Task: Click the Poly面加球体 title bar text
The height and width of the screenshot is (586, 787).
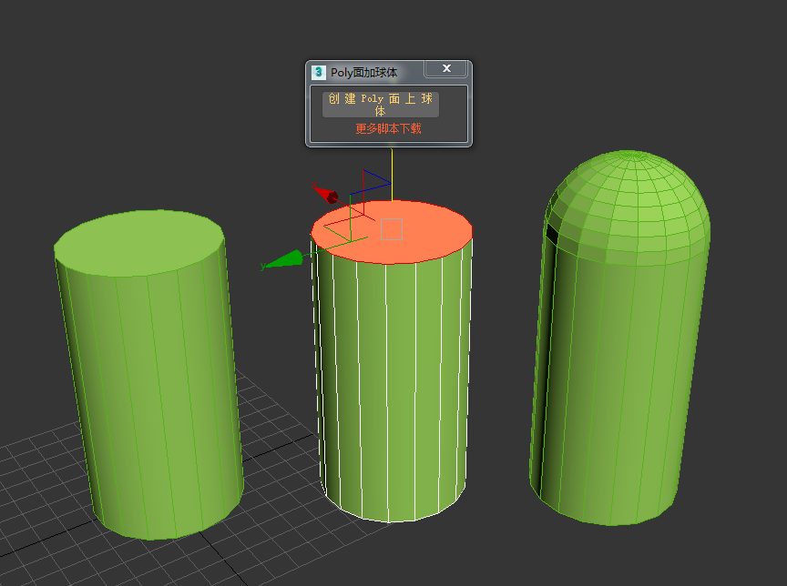Action: tap(363, 72)
